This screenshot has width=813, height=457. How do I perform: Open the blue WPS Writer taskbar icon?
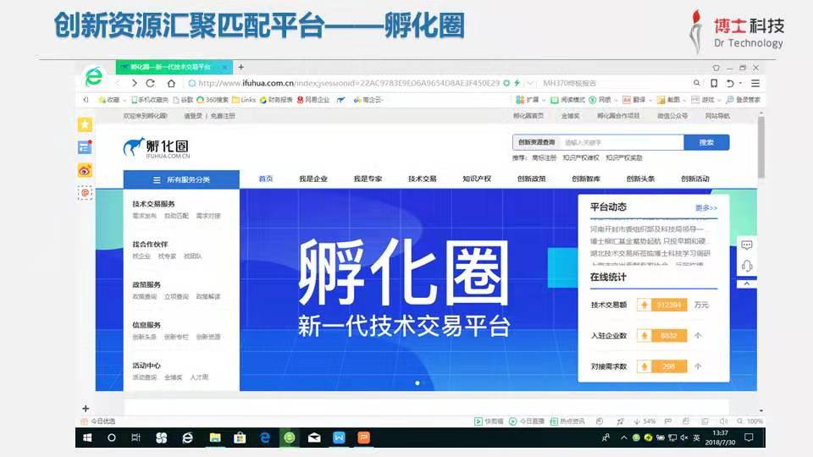click(x=339, y=438)
